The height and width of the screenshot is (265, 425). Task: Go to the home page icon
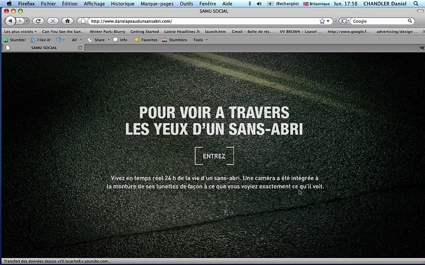[x=68, y=21]
